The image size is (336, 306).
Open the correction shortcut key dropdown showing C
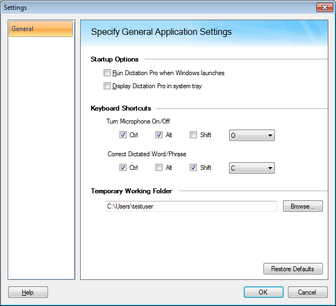[x=252, y=168]
